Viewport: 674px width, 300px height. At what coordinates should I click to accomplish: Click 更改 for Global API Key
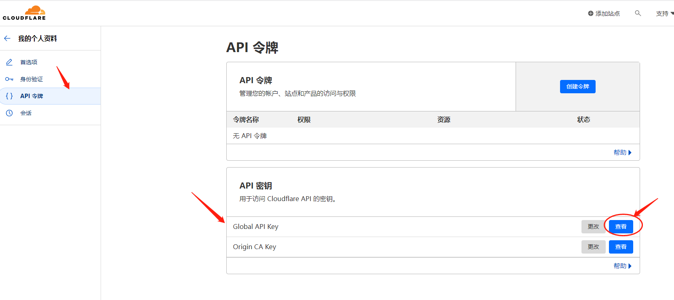pyautogui.click(x=594, y=227)
